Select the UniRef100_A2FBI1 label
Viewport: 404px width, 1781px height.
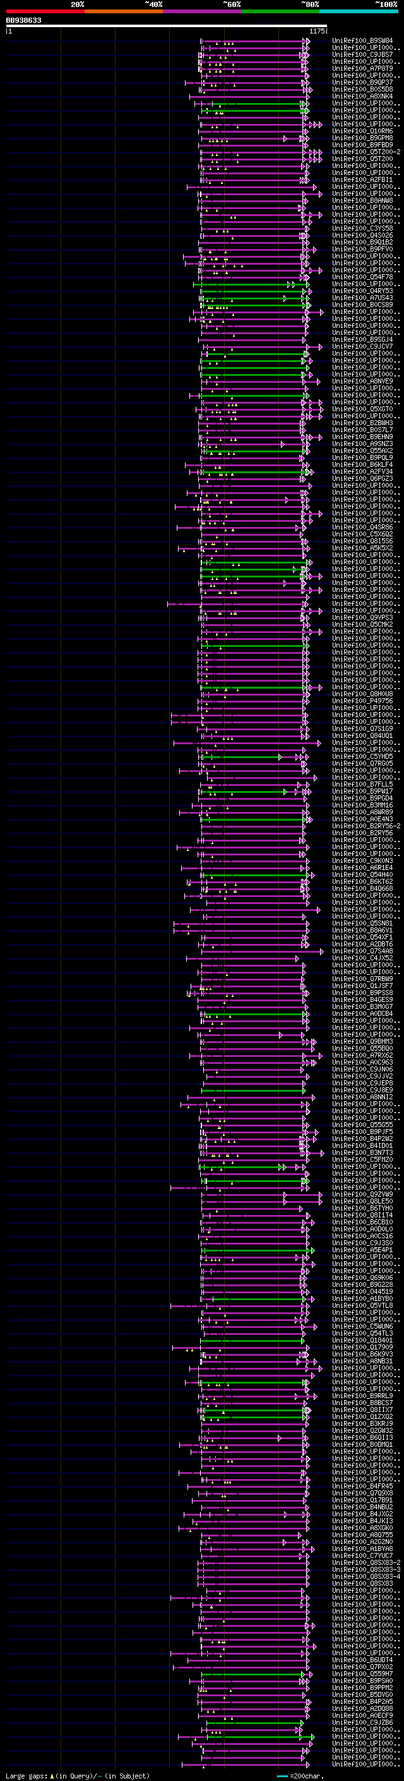[362, 180]
